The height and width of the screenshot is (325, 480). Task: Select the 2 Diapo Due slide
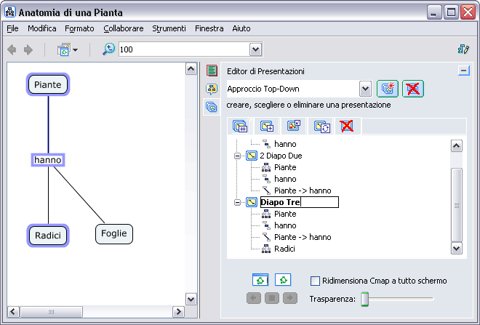point(281,156)
